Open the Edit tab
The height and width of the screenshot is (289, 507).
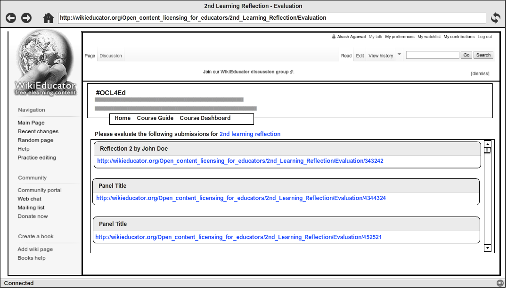(x=360, y=56)
